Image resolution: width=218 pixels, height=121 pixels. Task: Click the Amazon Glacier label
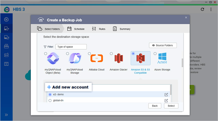pos(119,70)
